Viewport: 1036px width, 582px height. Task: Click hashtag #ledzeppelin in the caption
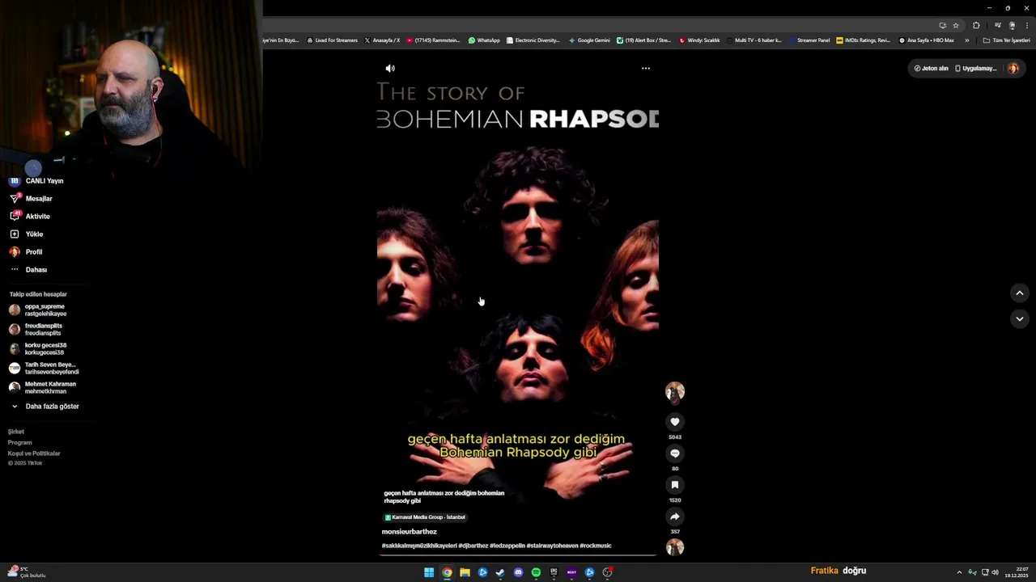tap(507, 546)
